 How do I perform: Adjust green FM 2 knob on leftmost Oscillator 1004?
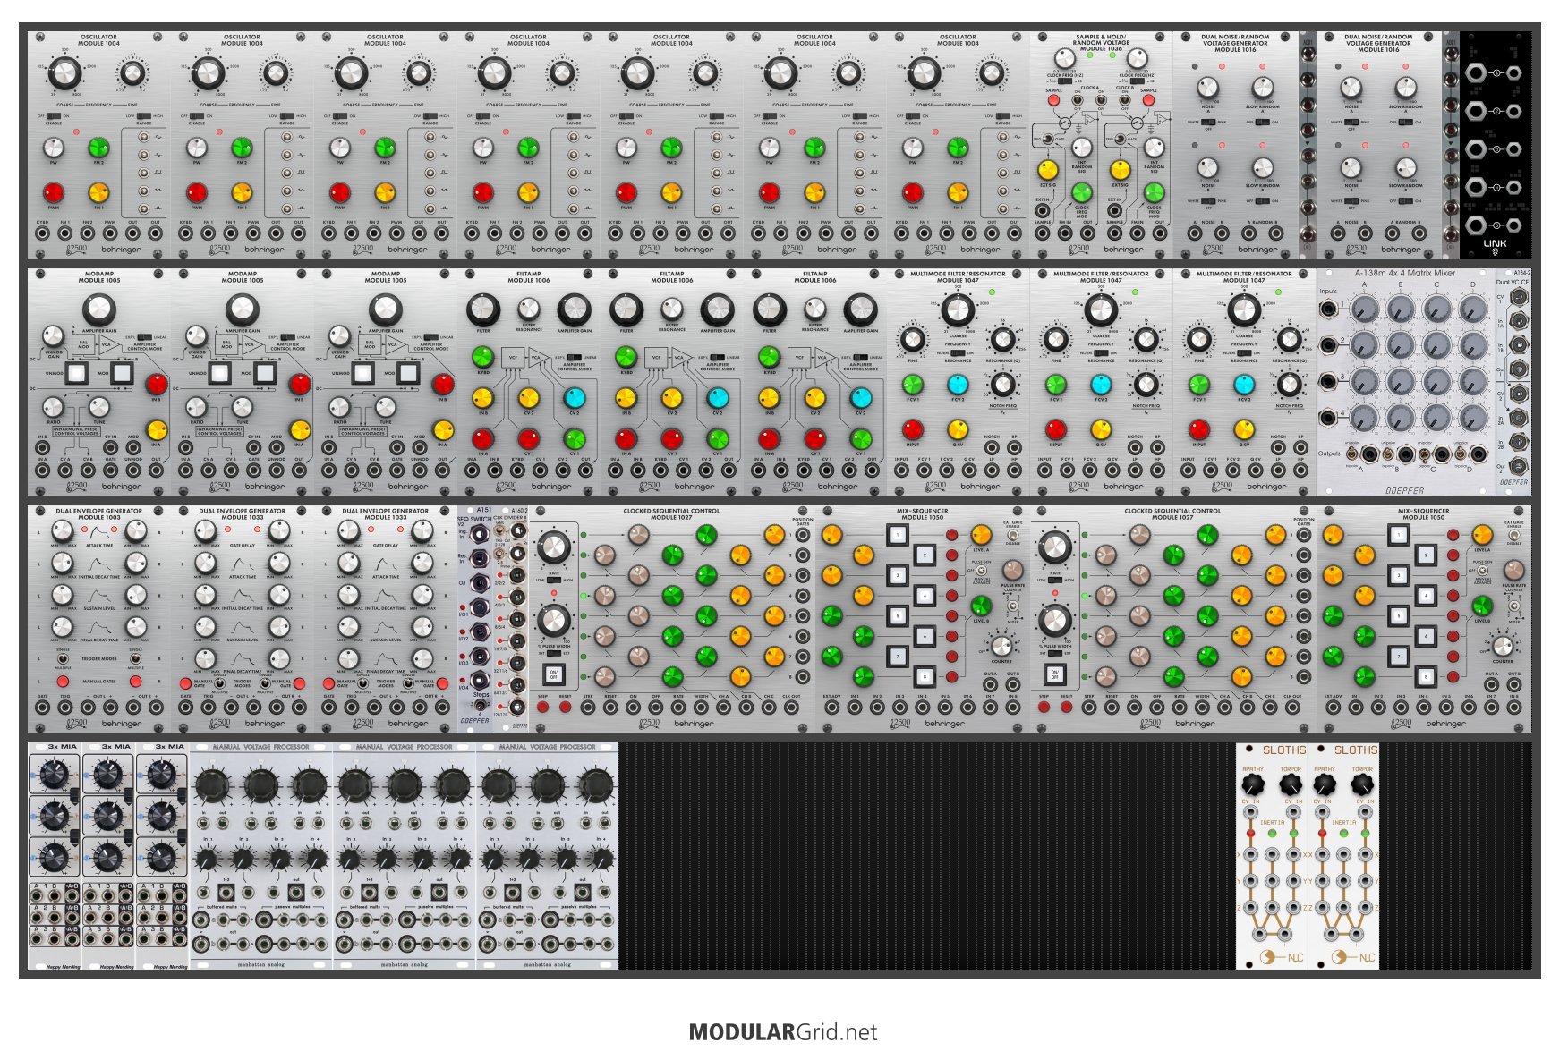click(x=98, y=147)
